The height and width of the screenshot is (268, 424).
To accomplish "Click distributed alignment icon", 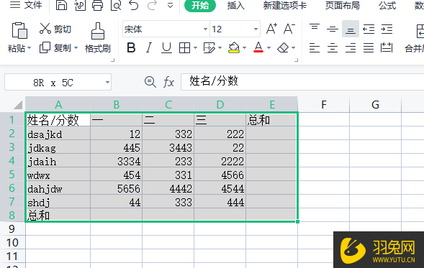I will tap(387, 48).
